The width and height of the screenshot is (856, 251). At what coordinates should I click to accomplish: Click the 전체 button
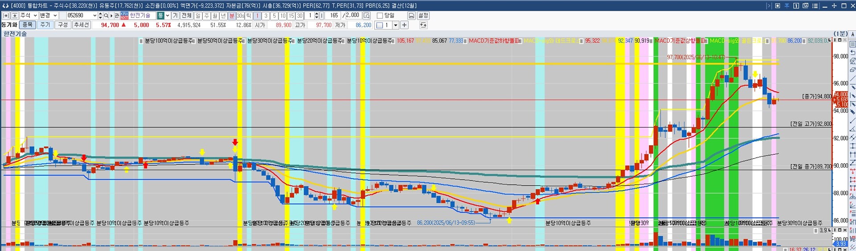[x=186, y=16]
